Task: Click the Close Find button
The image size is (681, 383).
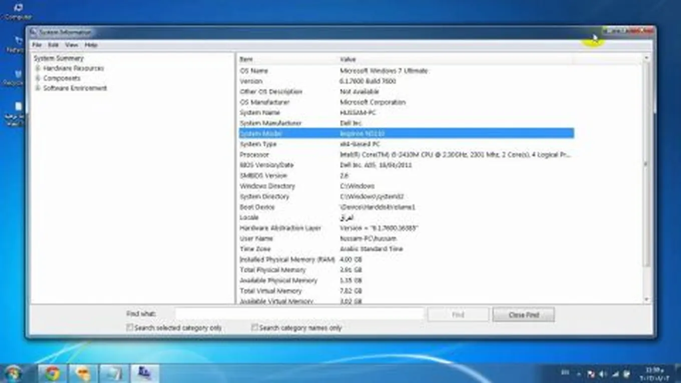Action: (523, 315)
